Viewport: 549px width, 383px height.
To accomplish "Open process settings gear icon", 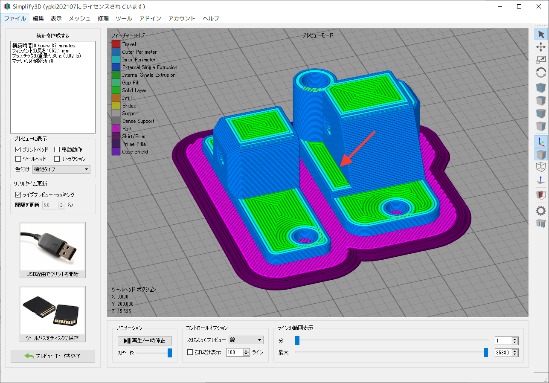I will coord(541,210).
